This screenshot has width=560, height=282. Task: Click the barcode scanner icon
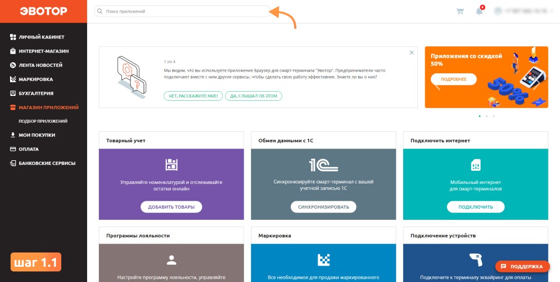475,260
